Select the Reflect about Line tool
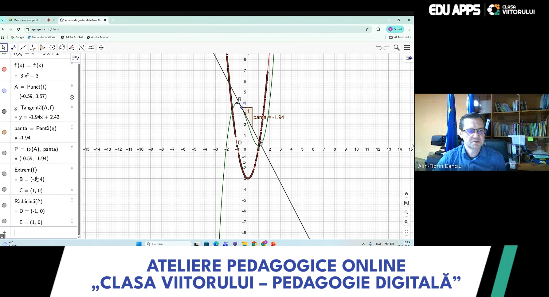Viewport: 549px width, 297px height. click(81, 48)
